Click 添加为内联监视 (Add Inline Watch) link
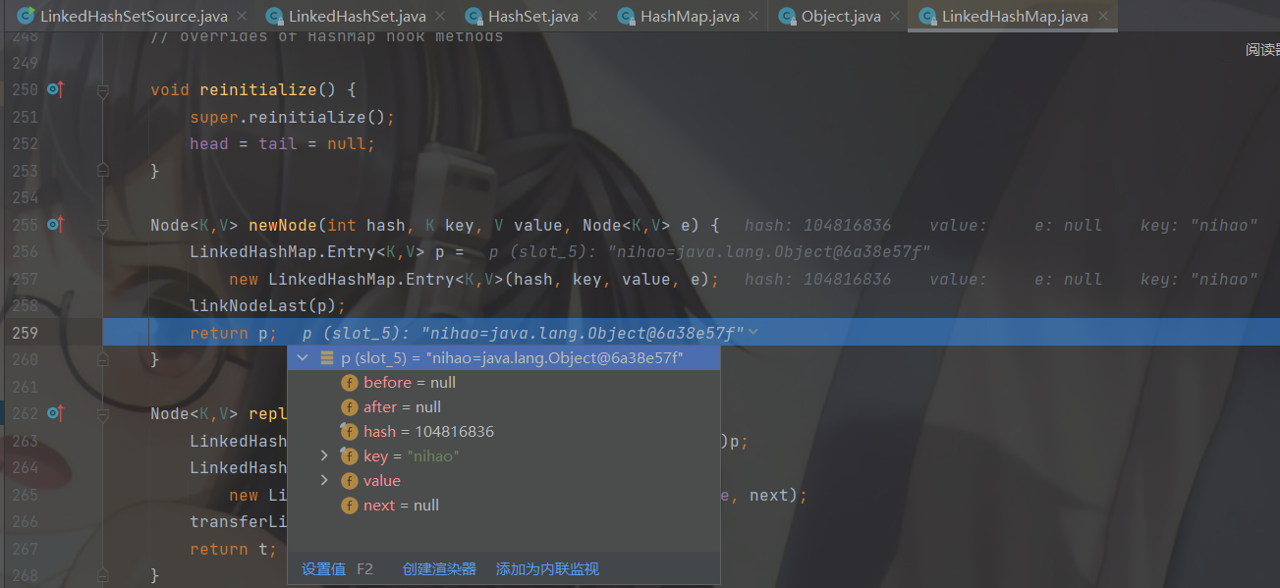Screen dimensions: 1280x588 point(547,569)
